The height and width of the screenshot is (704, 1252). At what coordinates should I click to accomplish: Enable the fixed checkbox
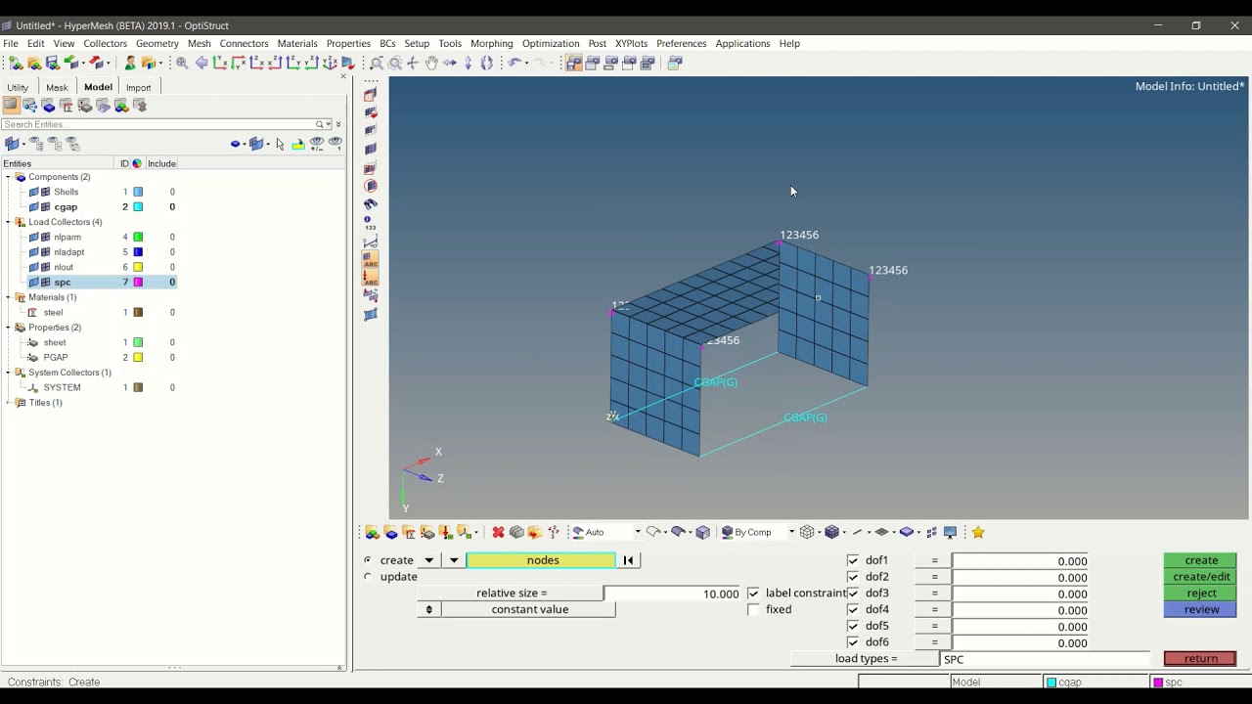pos(753,609)
